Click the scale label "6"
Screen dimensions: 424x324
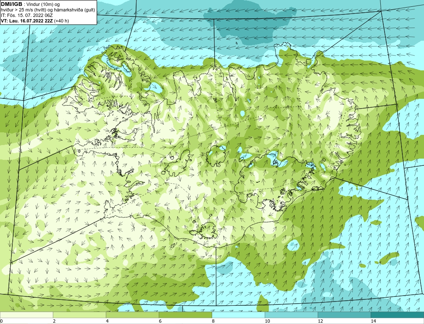pos(160,321)
